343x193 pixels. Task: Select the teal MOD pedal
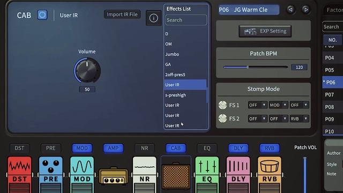(x=82, y=175)
